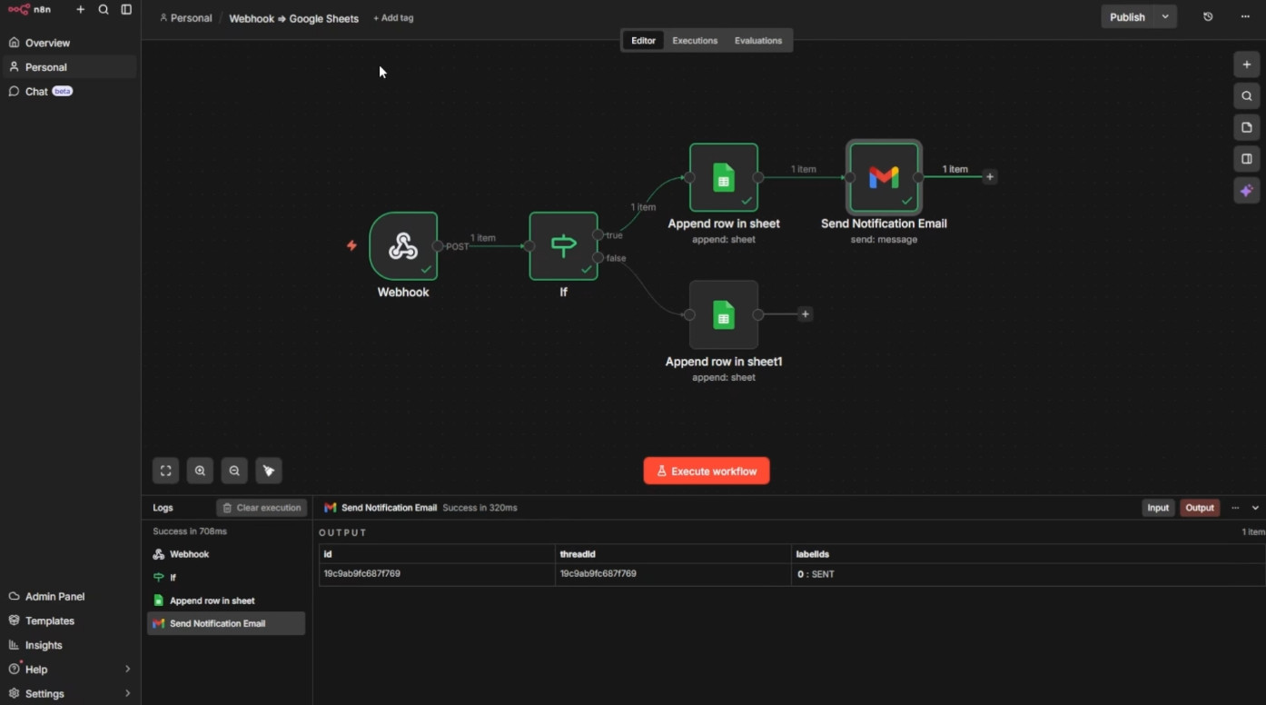This screenshot has width=1266, height=705.
Task: Select Append row in sheet log entry
Action: 213,601
